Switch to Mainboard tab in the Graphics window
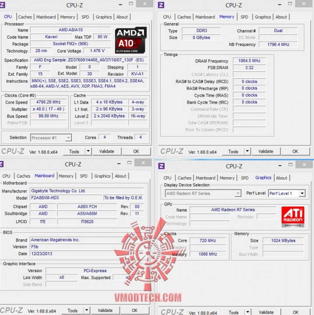Screen dimensions: 314x315 tap(205, 178)
